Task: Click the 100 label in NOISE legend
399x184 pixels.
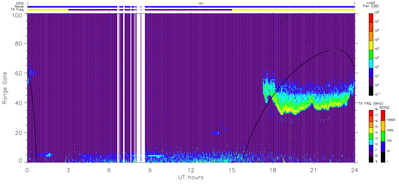Action: [389, 141]
